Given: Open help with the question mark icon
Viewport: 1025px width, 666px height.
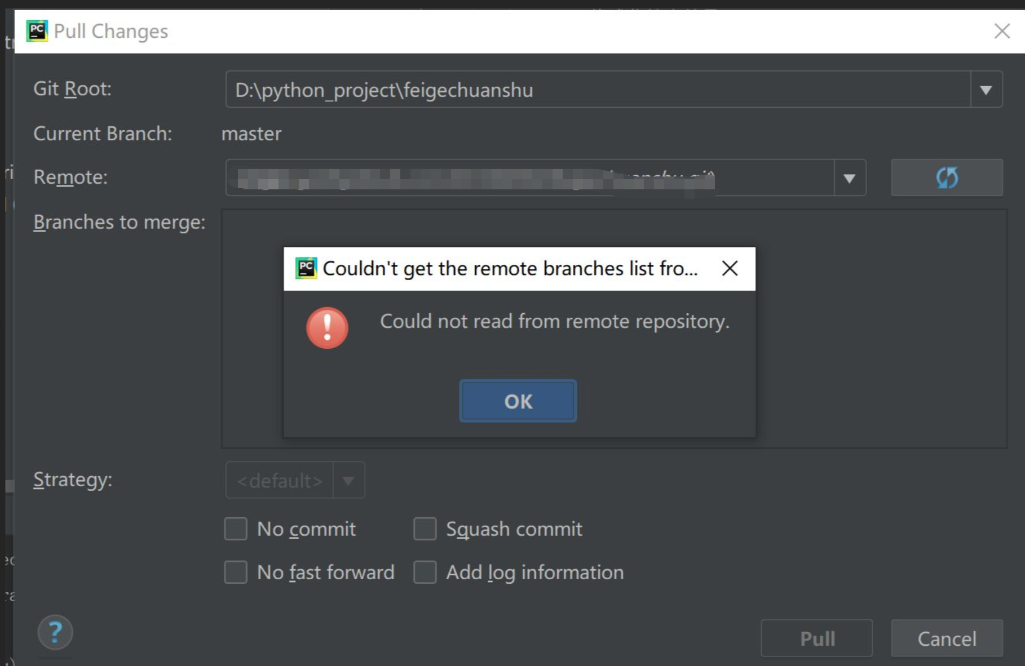Looking at the screenshot, I should coord(55,632).
